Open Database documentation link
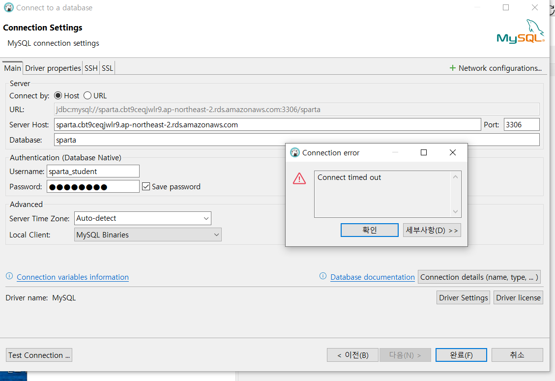 (x=372, y=277)
